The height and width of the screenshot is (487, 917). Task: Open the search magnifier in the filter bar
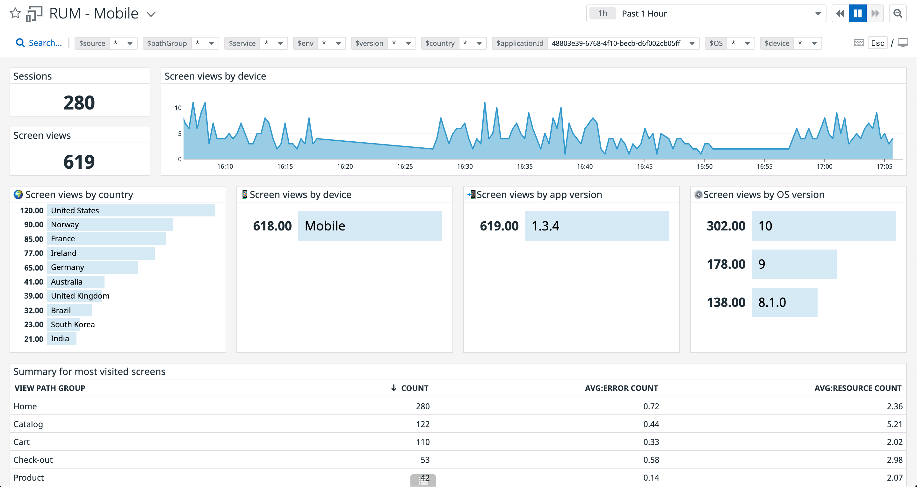tap(20, 42)
